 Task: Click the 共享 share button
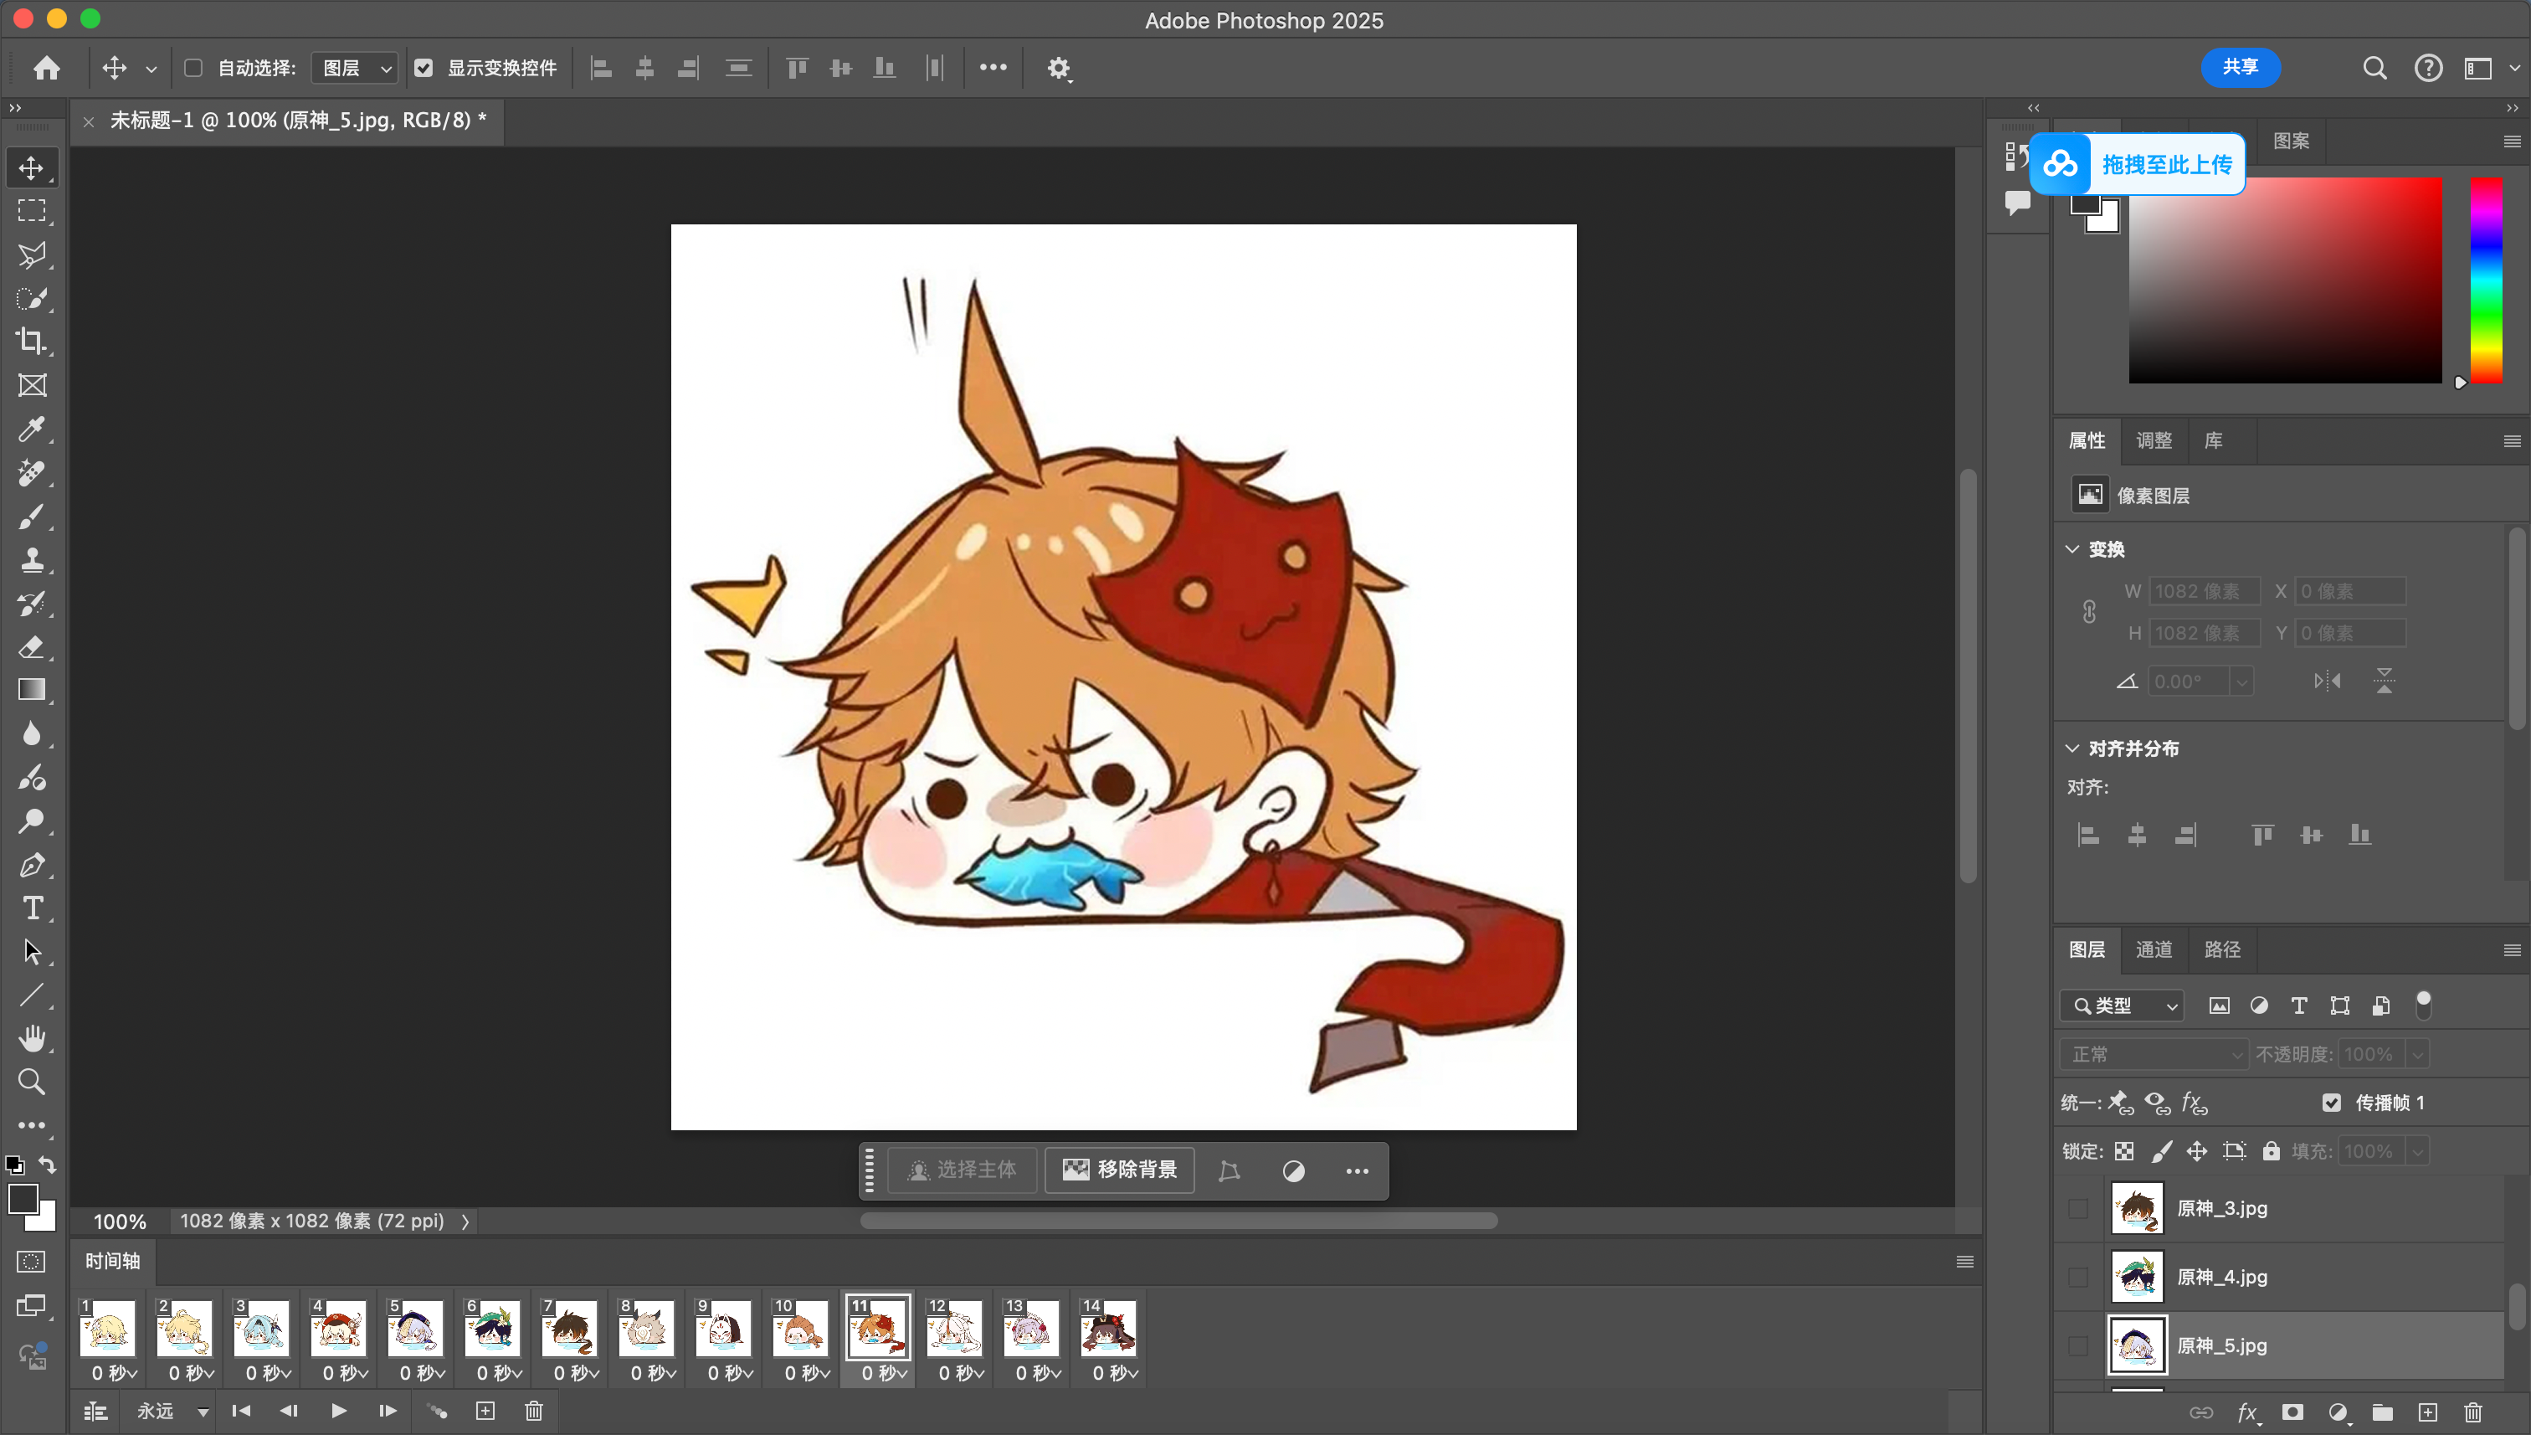click(x=2241, y=67)
